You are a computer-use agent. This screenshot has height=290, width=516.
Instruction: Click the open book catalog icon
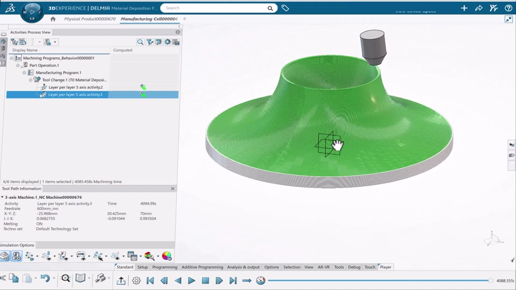click(80, 278)
